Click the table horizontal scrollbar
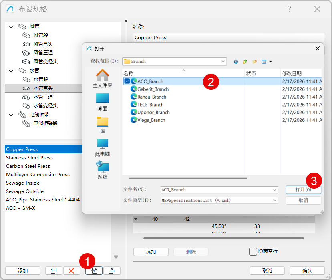Image resolution: width=332 pixels, height=280 pixels. pyautogui.click(x=223, y=238)
